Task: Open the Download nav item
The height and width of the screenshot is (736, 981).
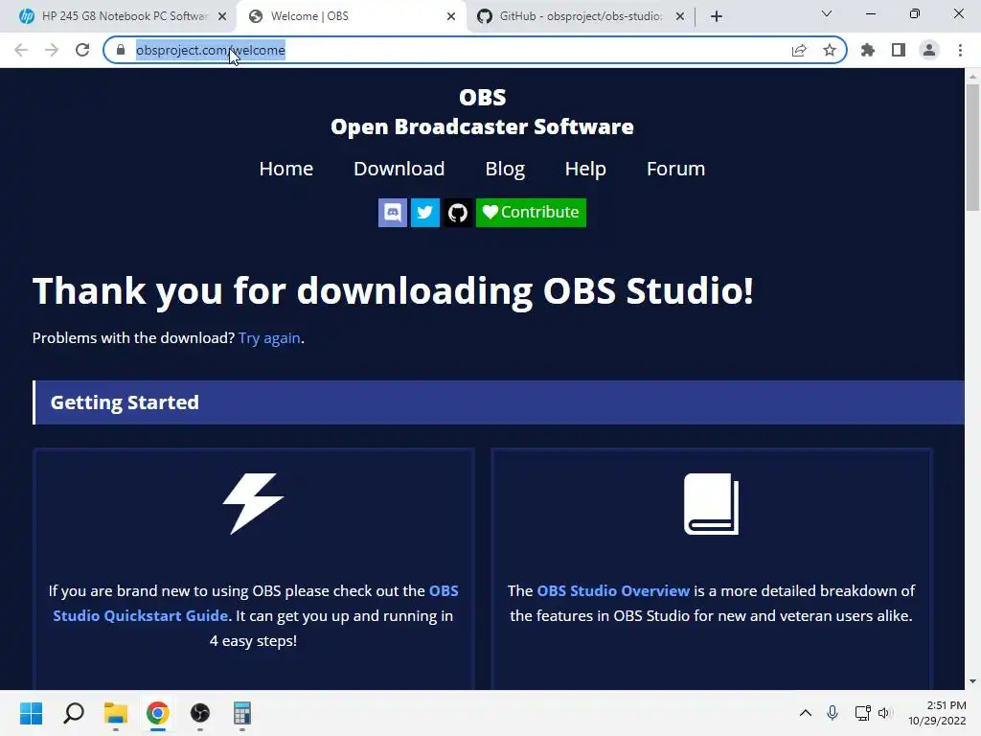Action: tap(399, 169)
